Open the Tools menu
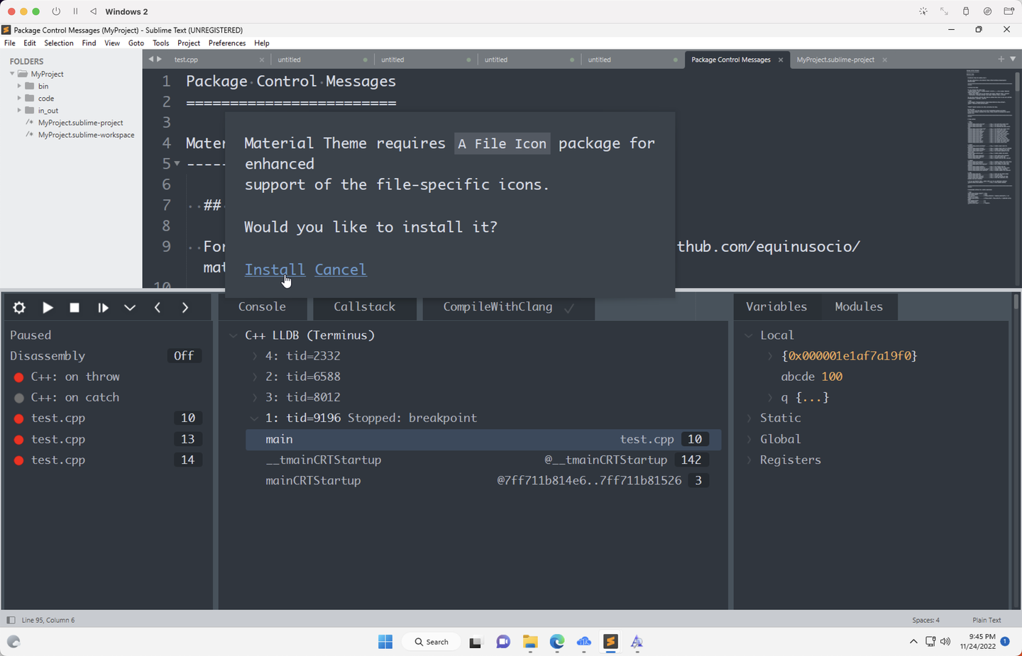 [161, 43]
